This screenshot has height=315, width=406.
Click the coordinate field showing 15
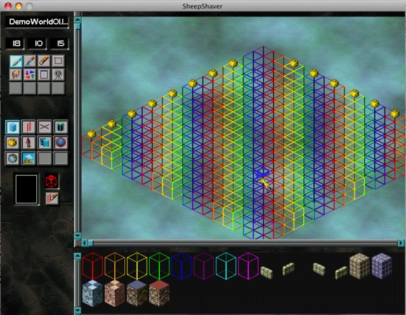point(60,43)
